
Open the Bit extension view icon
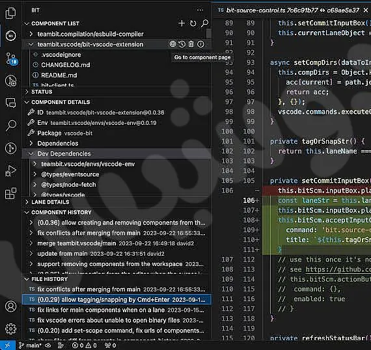10,36
